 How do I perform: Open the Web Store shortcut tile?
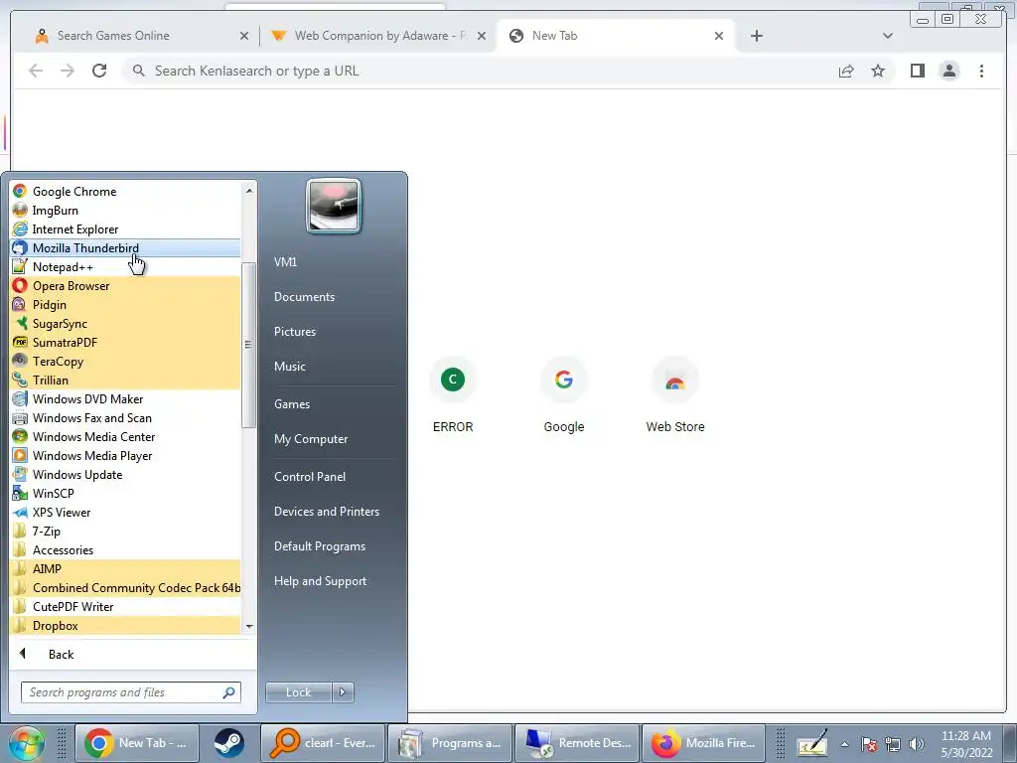(x=674, y=394)
